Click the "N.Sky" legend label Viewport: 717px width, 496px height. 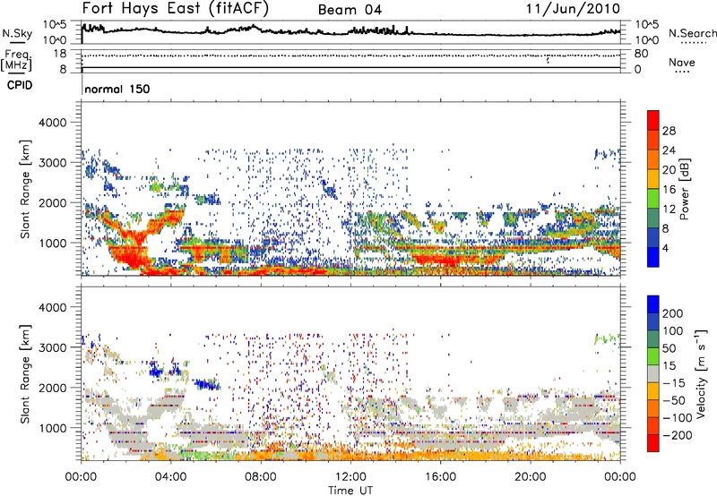click(x=17, y=33)
